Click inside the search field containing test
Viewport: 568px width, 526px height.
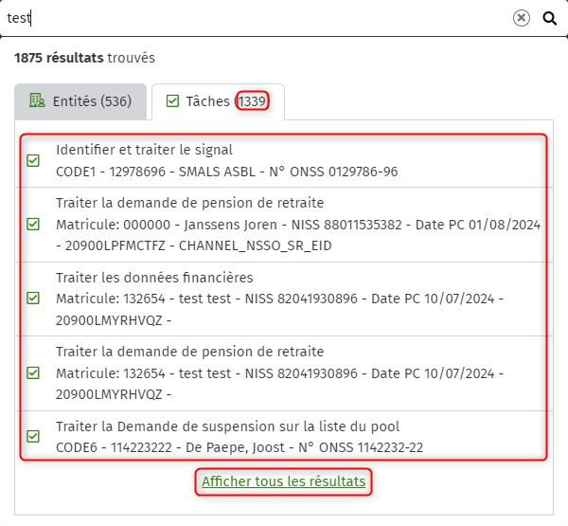coord(254,18)
